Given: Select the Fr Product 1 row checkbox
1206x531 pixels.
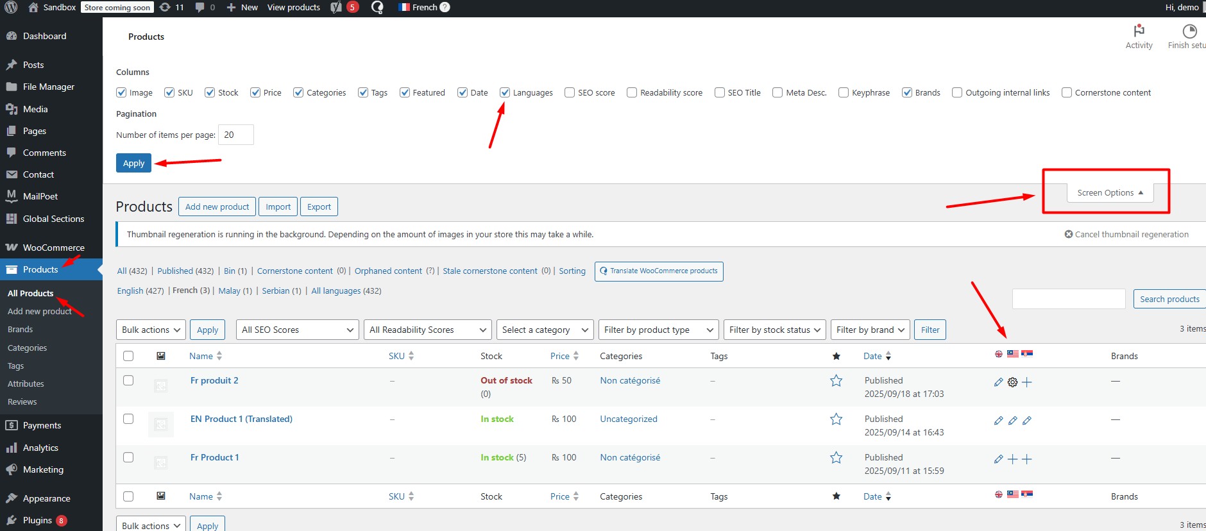Looking at the screenshot, I should coord(128,457).
